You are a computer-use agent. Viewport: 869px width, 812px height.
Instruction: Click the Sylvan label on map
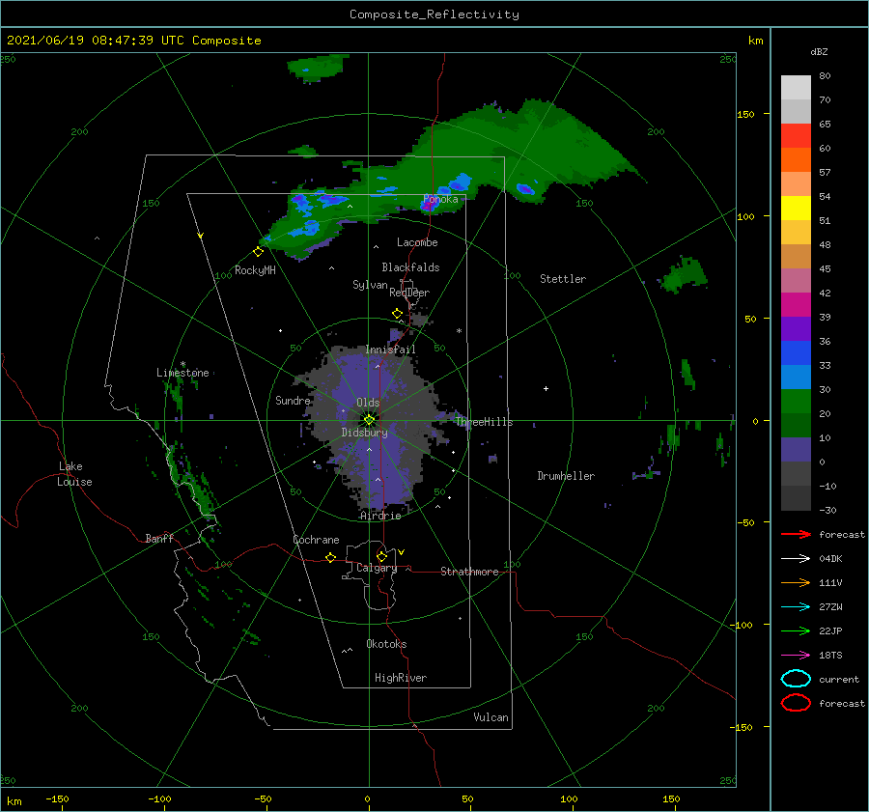coord(370,285)
